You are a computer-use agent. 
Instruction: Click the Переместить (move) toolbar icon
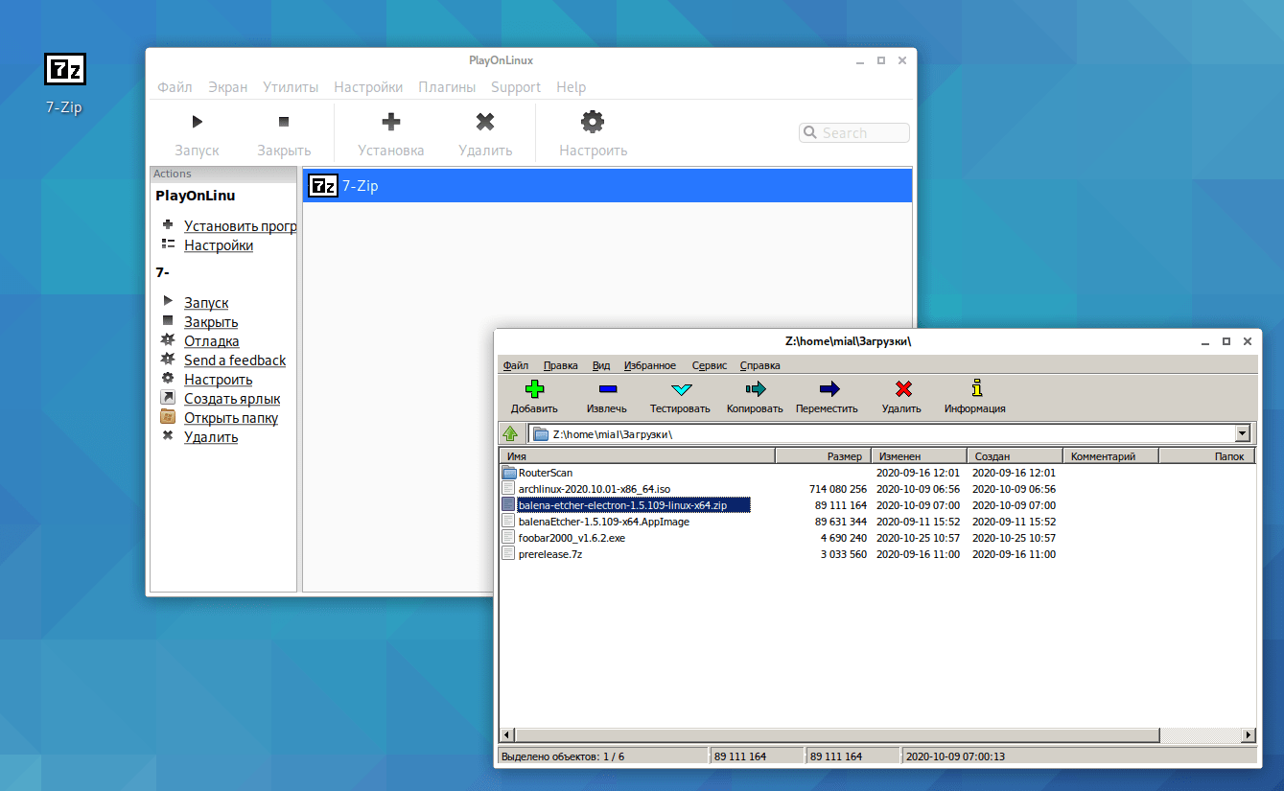pyautogui.click(x=827, y=388)
